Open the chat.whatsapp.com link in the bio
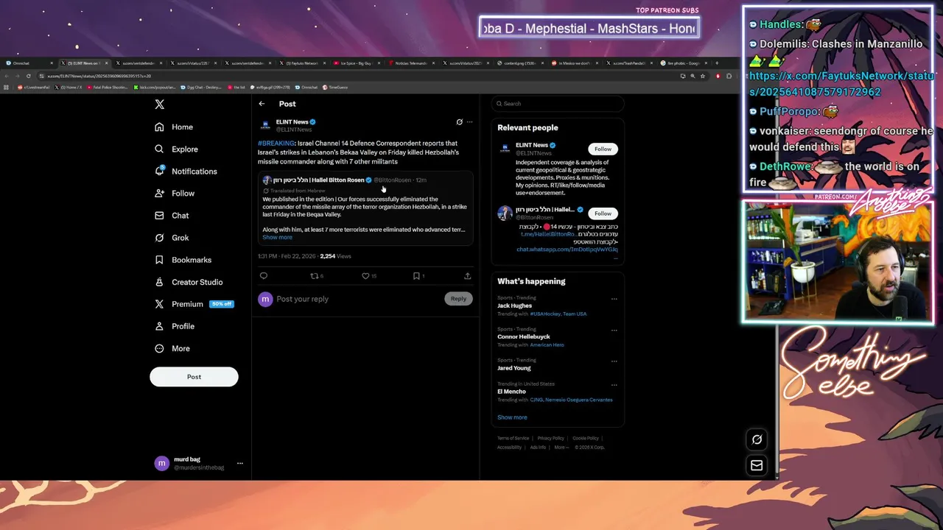This screenshot has width=943, height=530. coord(567,250)
